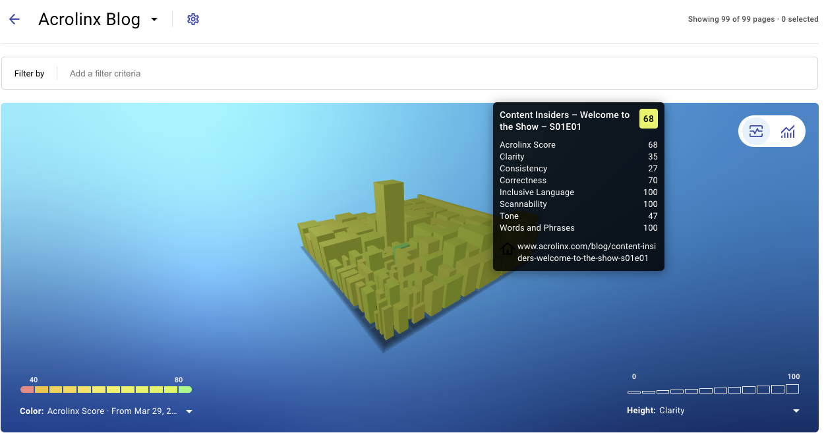Click the score badge 68 in tooltip

(x=649, y=119)
